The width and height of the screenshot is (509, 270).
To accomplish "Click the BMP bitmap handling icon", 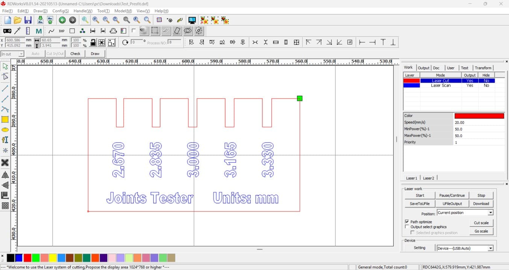I will [x=62, y=31].
